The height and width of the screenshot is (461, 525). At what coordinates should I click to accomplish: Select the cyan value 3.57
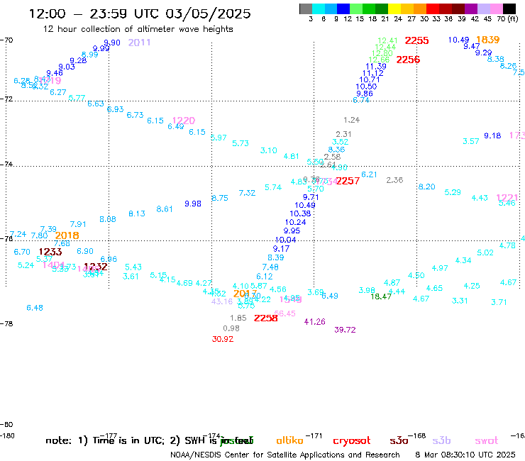(471, 141)
